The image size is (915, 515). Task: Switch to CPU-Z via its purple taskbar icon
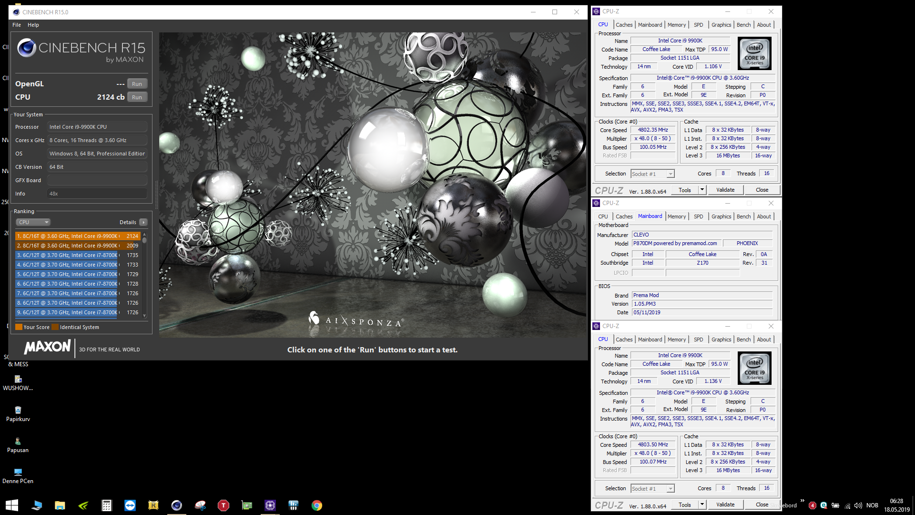coord(270,505)
